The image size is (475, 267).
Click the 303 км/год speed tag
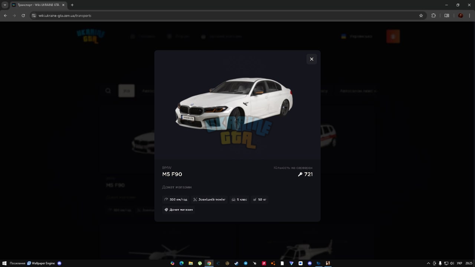click(x=176, y=200)
